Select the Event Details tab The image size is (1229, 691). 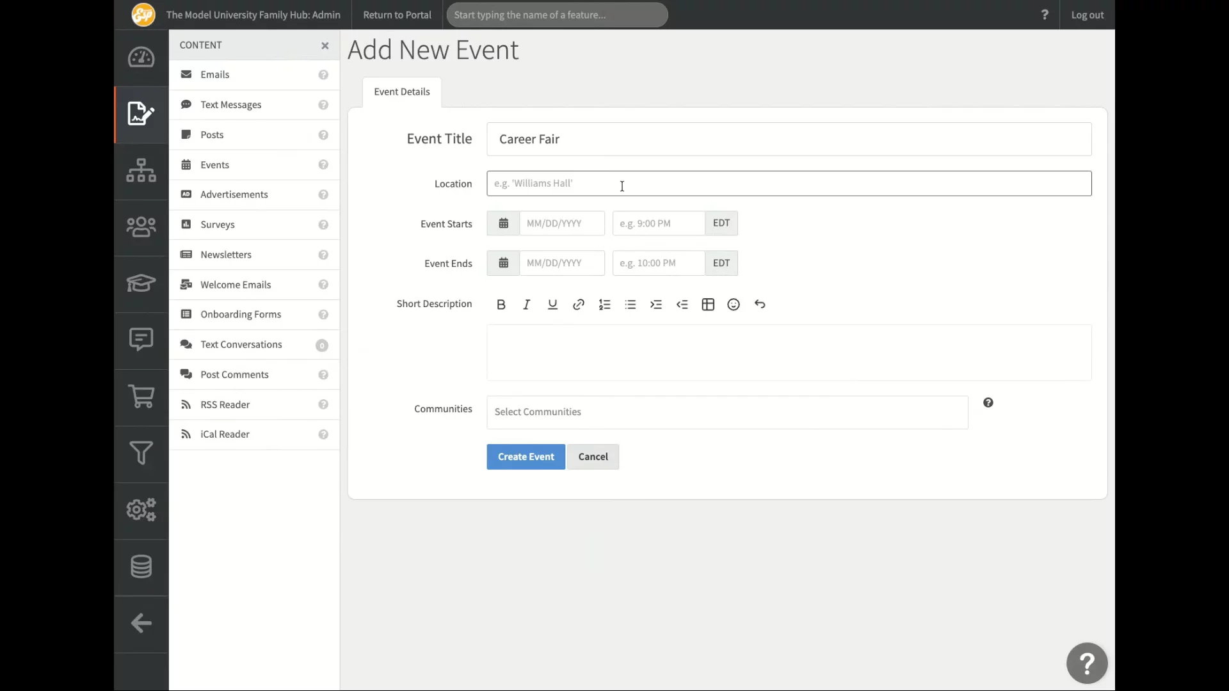[401, 92]
